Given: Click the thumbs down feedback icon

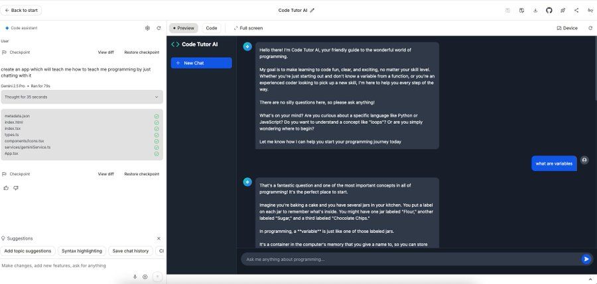Looking at the screenshot, I should [x=16, y=188].
